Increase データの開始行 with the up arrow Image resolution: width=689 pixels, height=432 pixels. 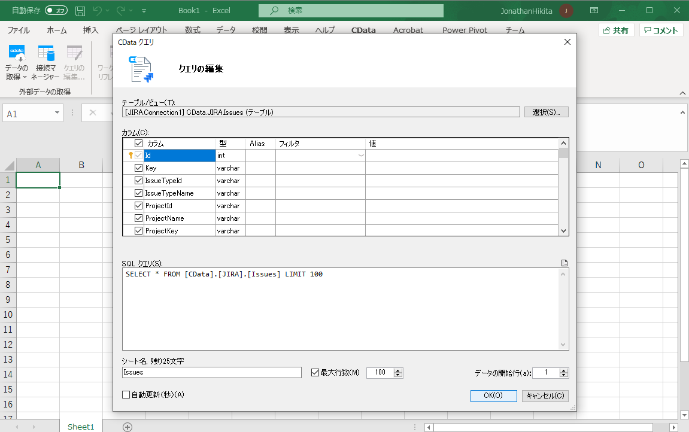point(564,370)
